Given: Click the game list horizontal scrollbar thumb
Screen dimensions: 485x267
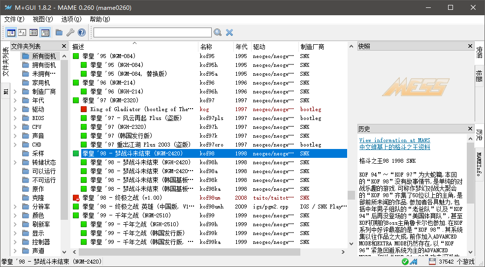Looking at the screenshot, I should click(189, 252).
